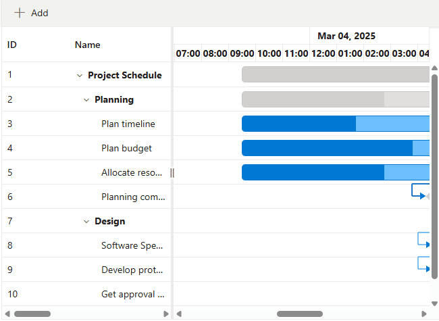This screenshot has height=321, width=439.
Task: Select the Software Specification row
Action: click(86, 245)
